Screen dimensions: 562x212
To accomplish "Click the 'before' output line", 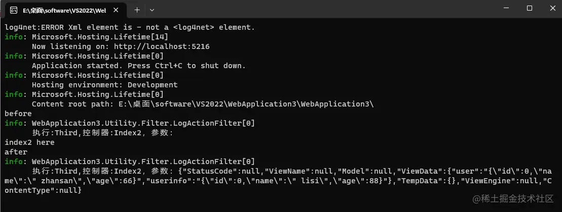I will [18, 114].
